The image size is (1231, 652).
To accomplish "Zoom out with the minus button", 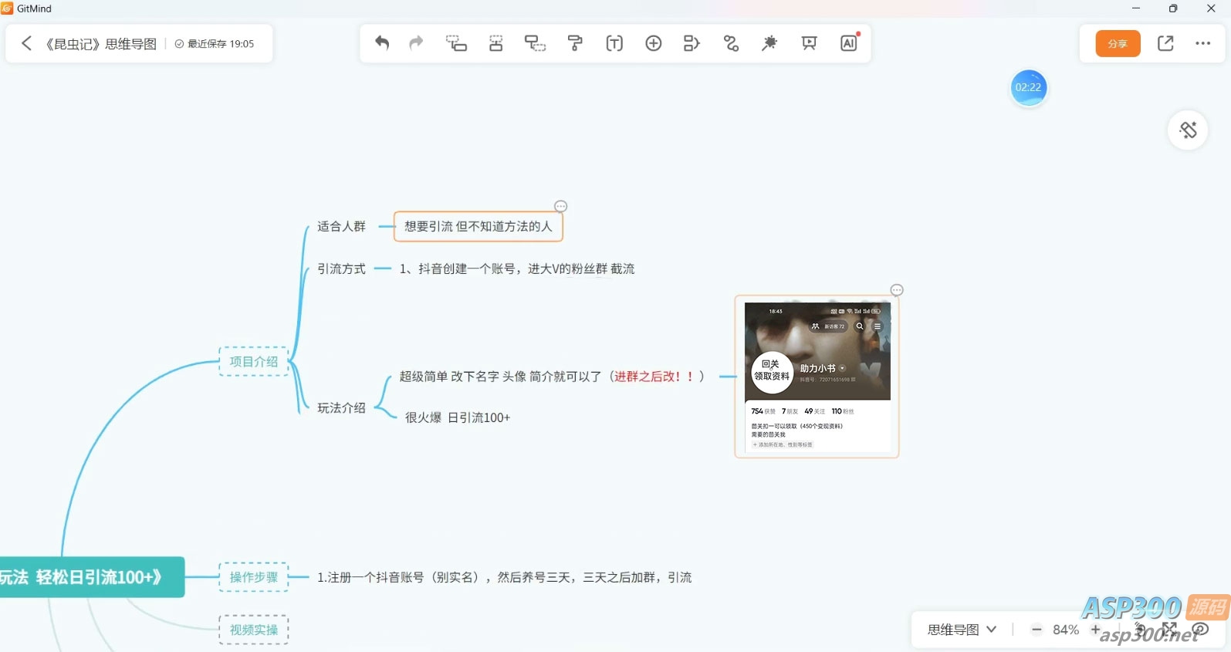I will coord(1037,630).
